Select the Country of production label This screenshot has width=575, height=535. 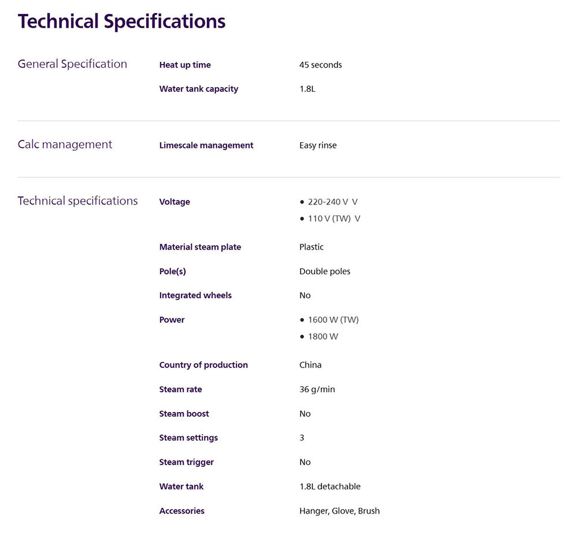point(203,365)
